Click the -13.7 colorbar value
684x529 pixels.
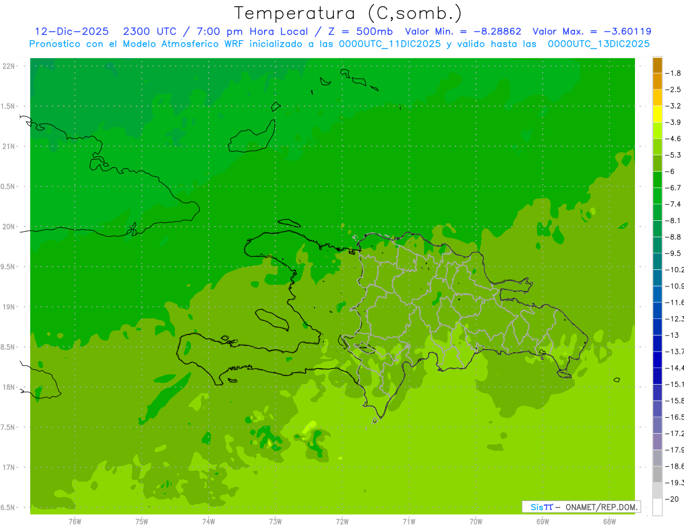[x=675, y=352]
